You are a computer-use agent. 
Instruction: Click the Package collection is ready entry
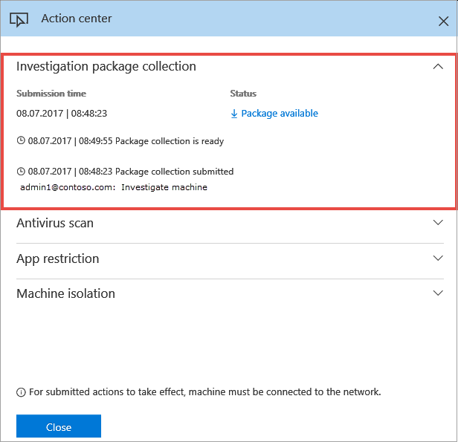pyautogui.click(x=170, y=140)
